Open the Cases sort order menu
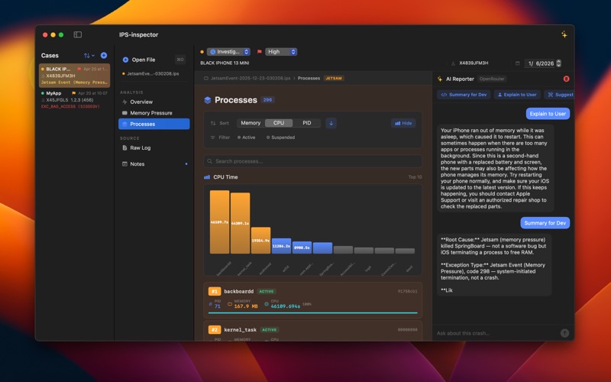The image size is (611, 382). (89, 55)
